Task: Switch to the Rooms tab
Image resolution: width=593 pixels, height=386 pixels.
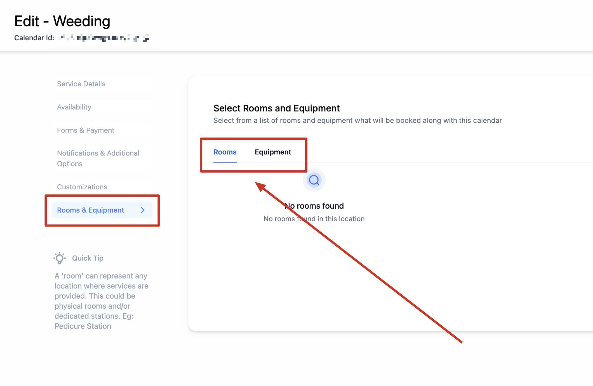Action: 225,152
